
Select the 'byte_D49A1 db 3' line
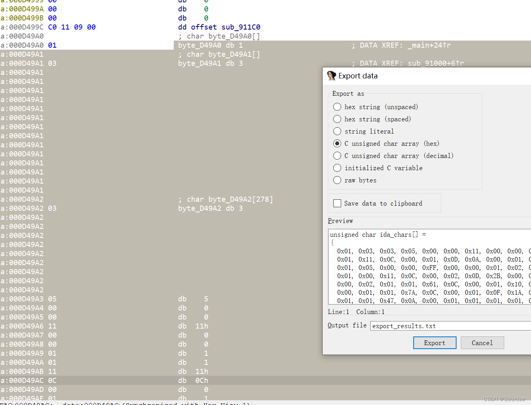click(x=210, y=63)
